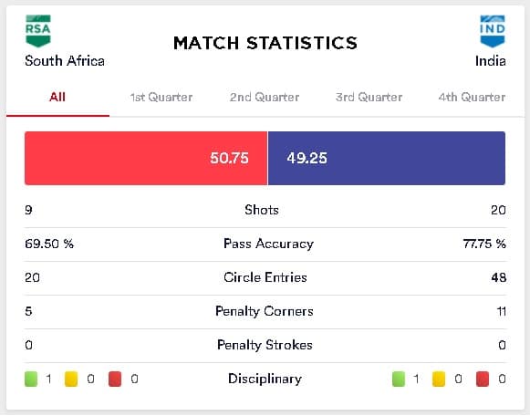Switch to the 1st Quarter tab
The height and width of the screenshot is (416, 530).
click(x=161, y=98)
